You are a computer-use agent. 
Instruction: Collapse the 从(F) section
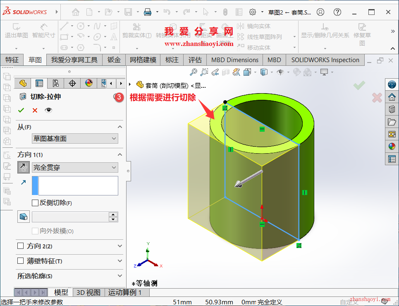pos(120,127)
